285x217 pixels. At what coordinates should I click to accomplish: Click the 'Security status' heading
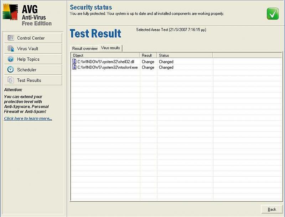click(x=91, y=7)
